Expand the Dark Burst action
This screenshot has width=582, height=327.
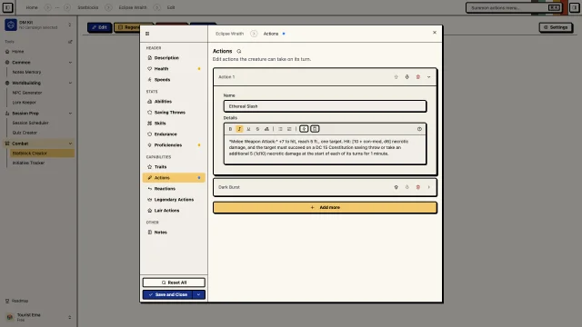click(x=428, y=187)
